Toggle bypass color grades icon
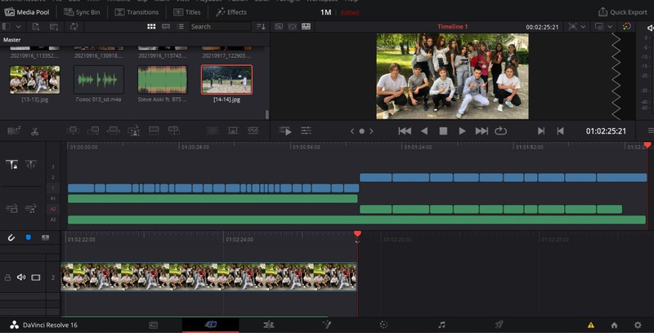 [x=626, y=26]
